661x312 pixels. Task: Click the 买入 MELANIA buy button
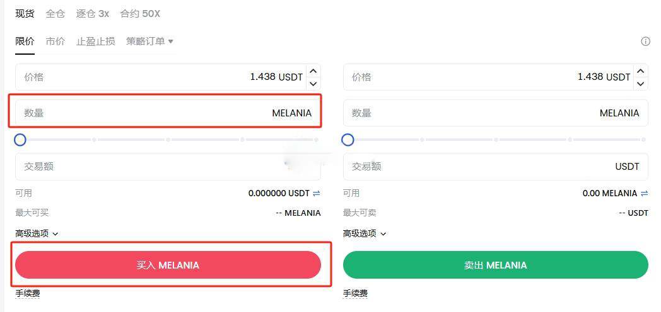168,265
